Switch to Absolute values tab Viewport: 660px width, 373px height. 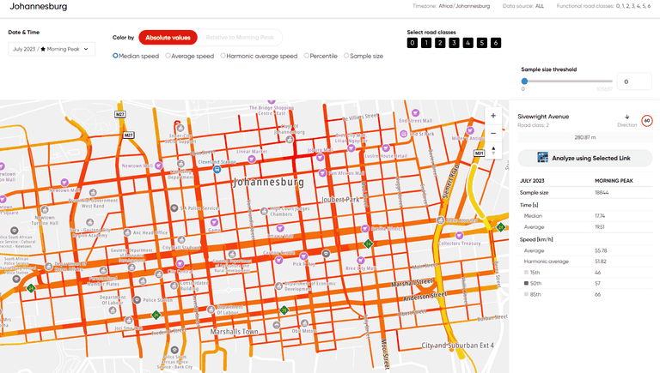click(168, 38)
